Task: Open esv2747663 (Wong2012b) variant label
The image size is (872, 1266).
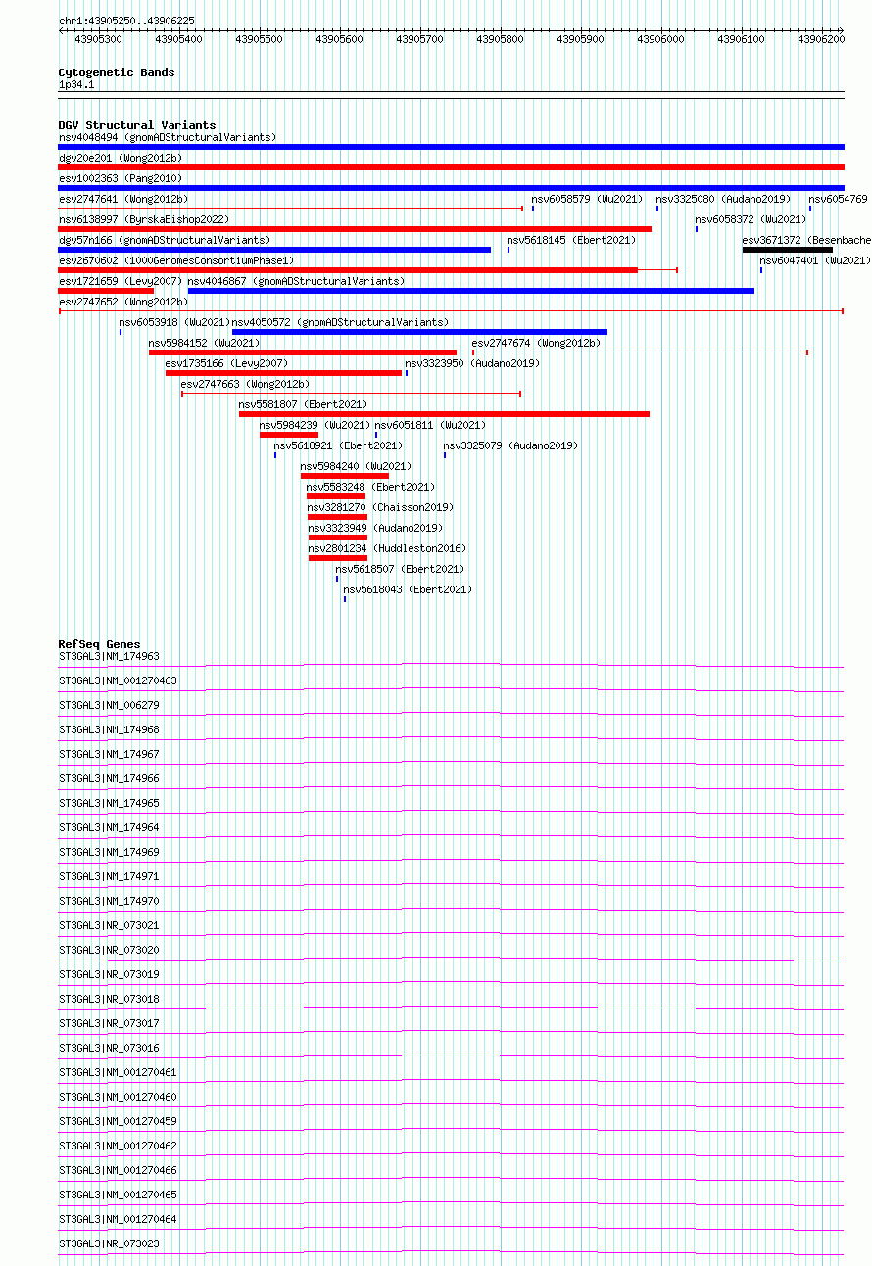Action: pyautogui.click(x=245, y=384)
